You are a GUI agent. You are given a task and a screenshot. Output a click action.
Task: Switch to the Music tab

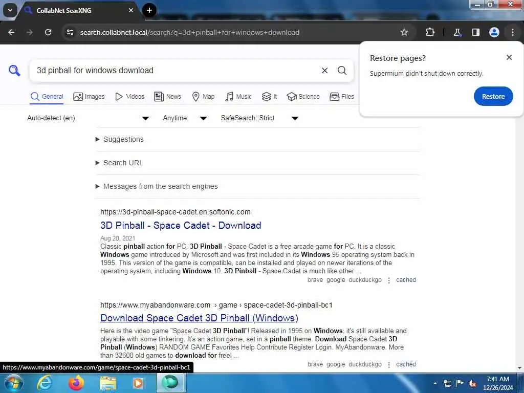238,97
